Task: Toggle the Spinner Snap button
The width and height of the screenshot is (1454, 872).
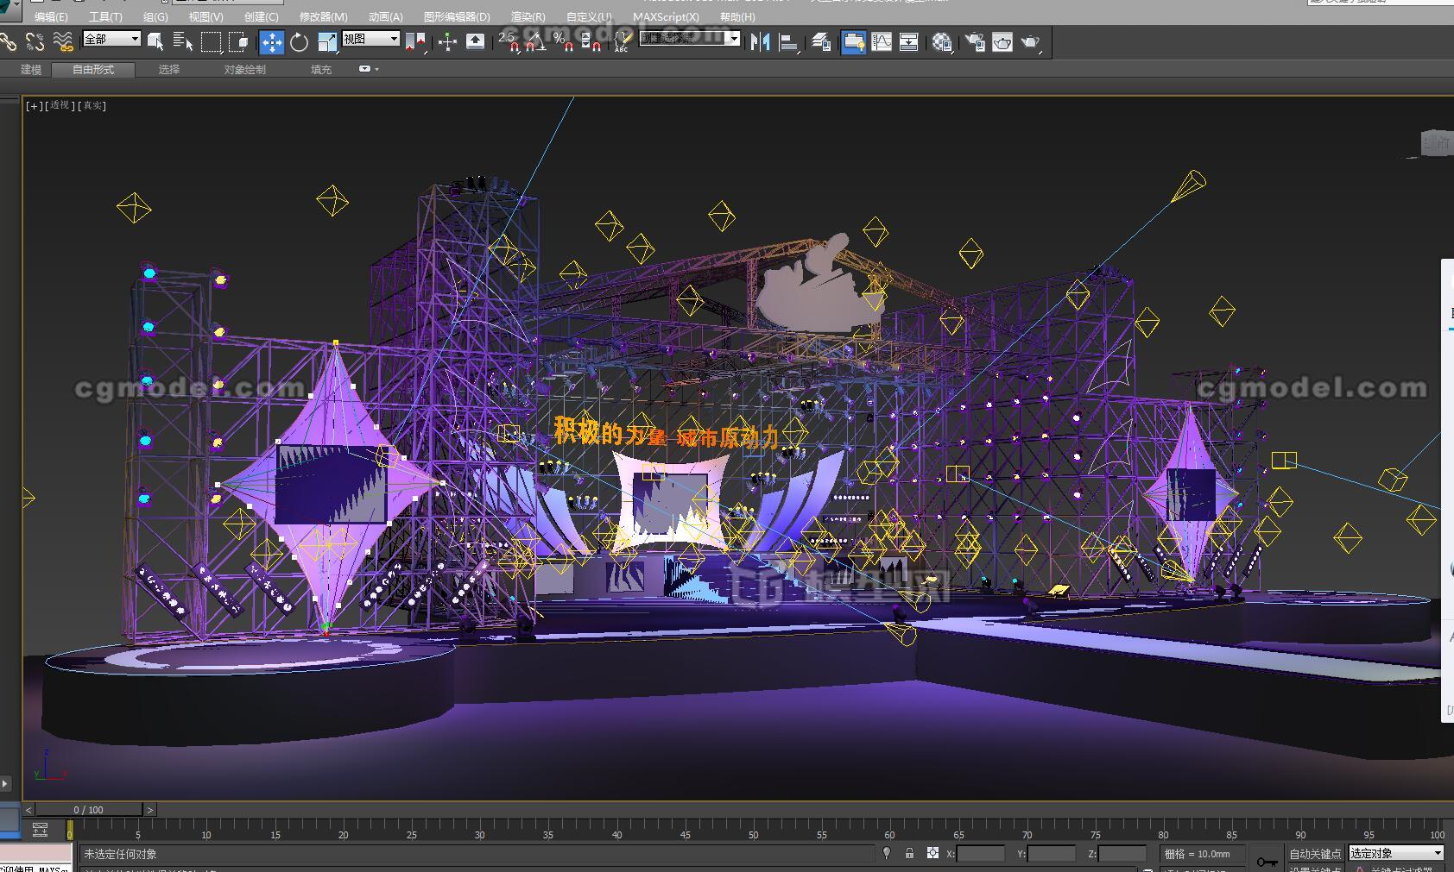Action: 591,41
